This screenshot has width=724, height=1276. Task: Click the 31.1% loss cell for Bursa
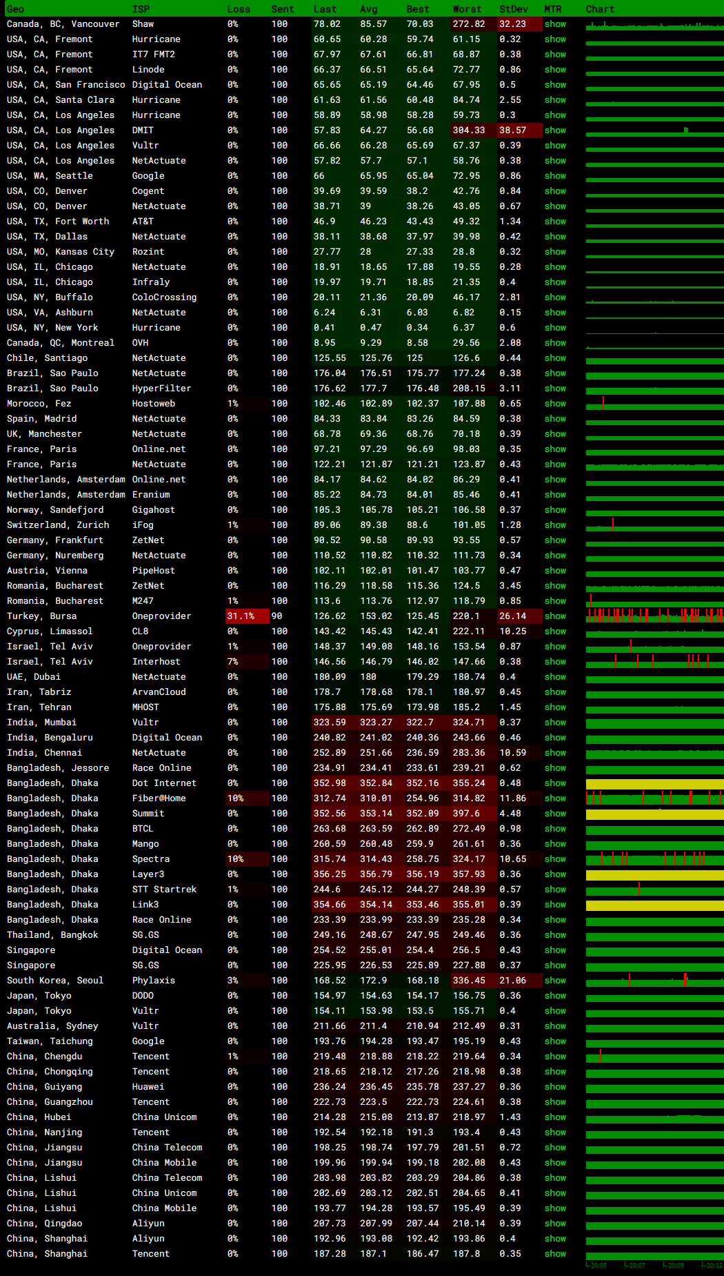tap(241, 616)
